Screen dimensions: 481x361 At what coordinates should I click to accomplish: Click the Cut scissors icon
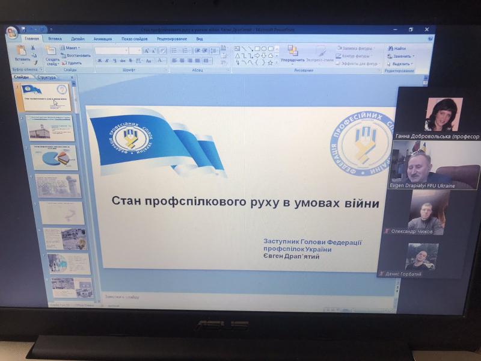coord(33,48)
